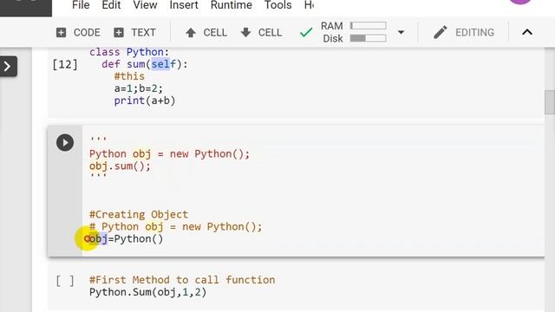The height and width of the screenshot is (312, 555).
Task: Open the Edit menu
Action: click(111, 5)
